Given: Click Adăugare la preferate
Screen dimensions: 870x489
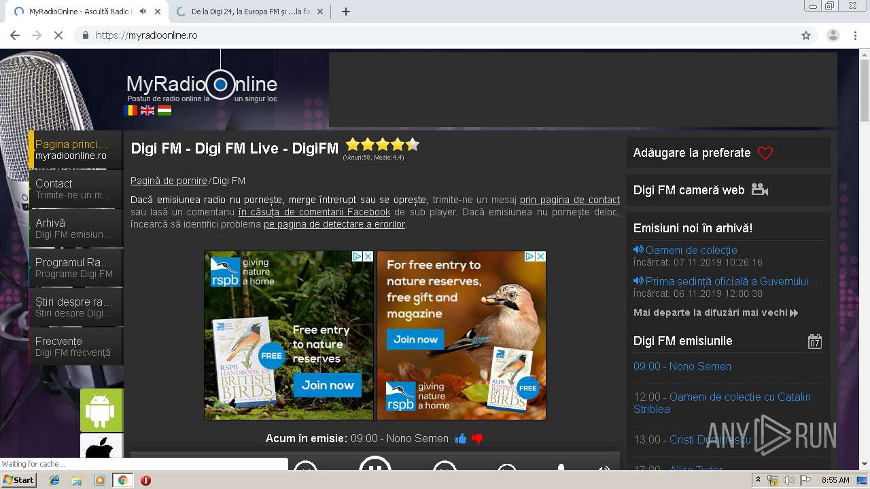Looking at the screenshot, I should [x=692, y=153].
